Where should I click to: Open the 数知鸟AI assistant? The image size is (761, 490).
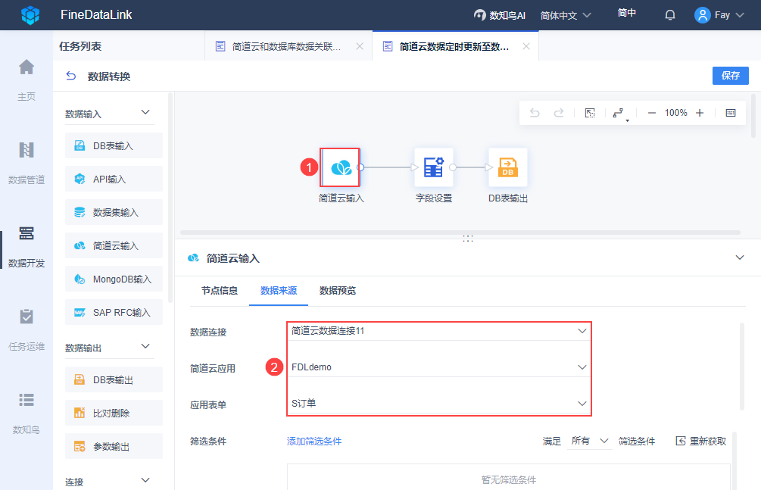point(500,16)
